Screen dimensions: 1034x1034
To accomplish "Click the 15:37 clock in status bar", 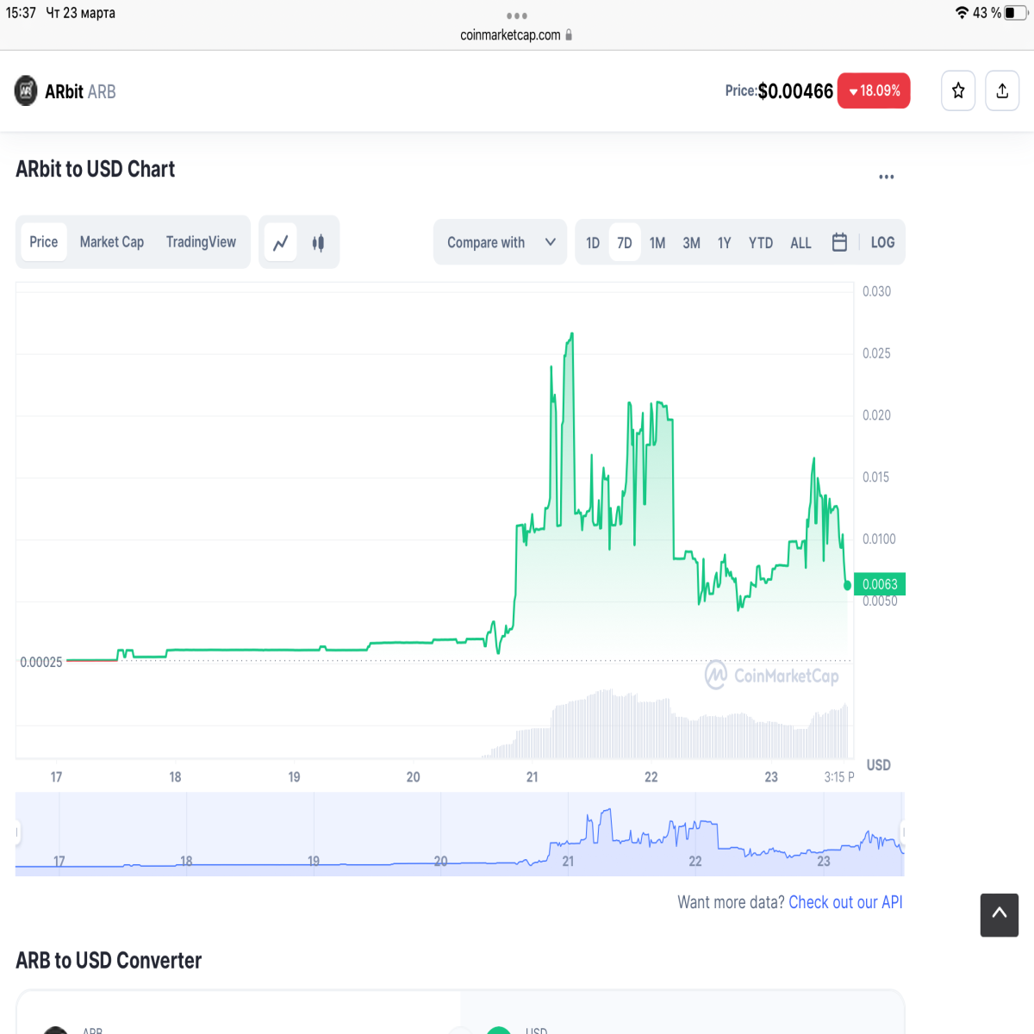I will [x=21, y=13].
